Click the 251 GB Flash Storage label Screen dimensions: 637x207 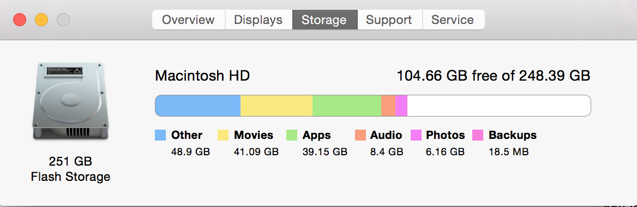pyautogui.click(x=71, y=169)
